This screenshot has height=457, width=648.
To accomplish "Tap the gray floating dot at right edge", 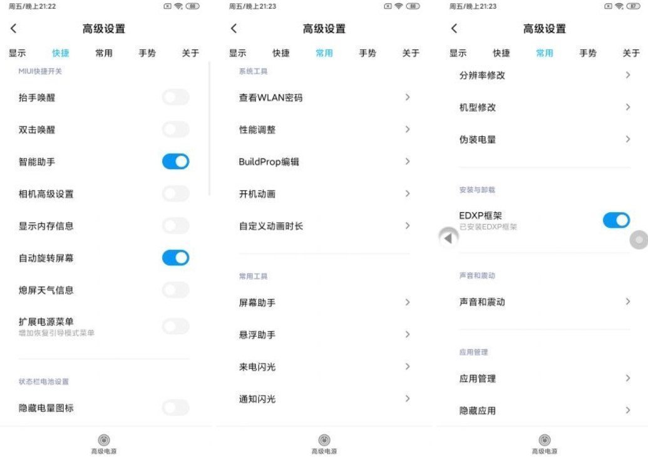I will click(639, 240).
